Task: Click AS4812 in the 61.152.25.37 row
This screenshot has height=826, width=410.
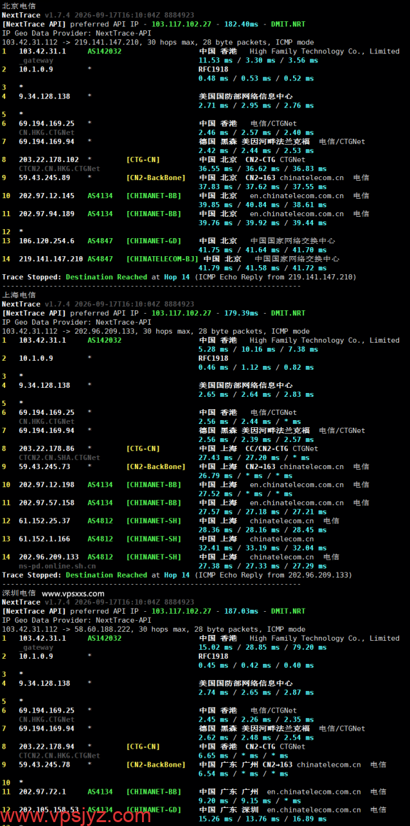Action: pyautogui.click(x=100, y=521)
